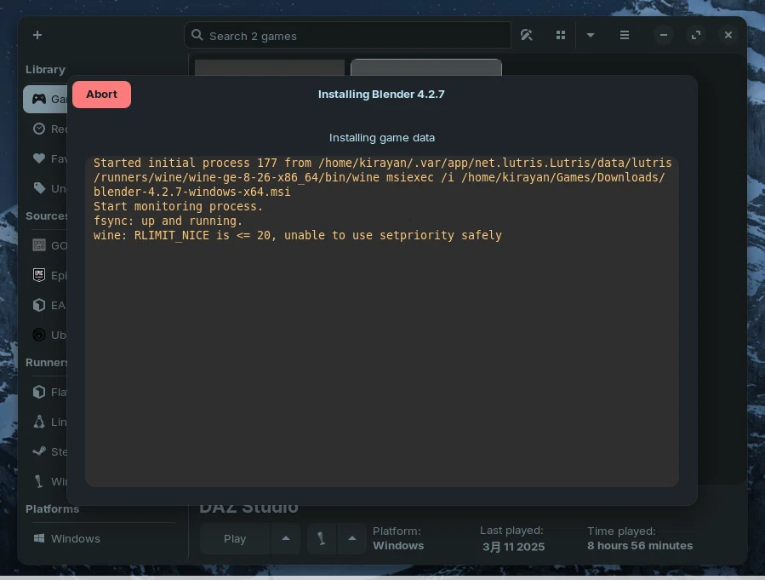
Task: Select the Wine glass runner in sidebar
Action: [x=39, y=481]
